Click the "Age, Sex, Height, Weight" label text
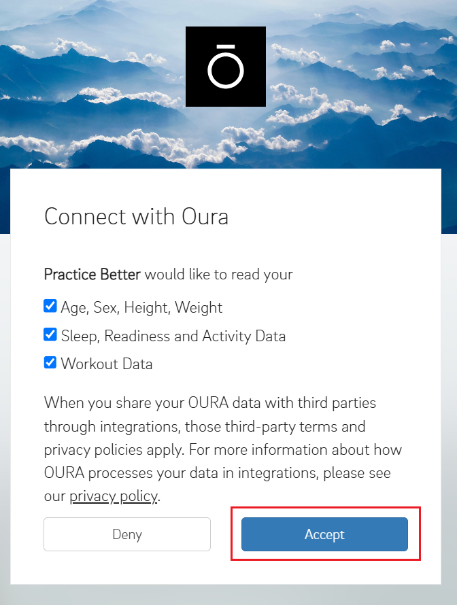The width and height of the screenshot is (457, 605). coord(141,307)
